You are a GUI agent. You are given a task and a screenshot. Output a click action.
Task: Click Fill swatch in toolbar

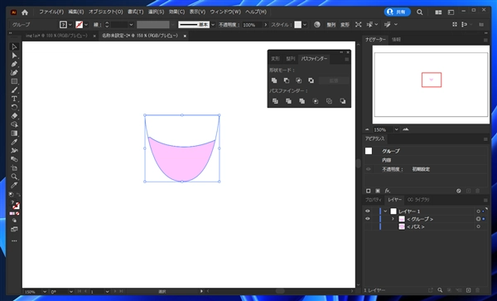click(13, 203)
